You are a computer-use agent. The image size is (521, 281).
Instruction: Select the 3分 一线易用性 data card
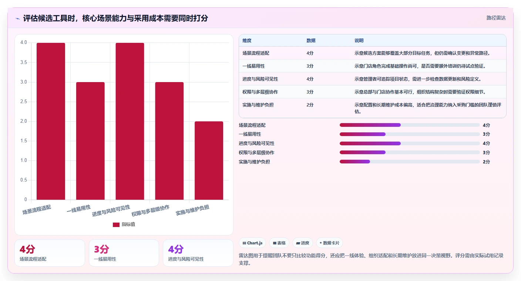[124, 253]
